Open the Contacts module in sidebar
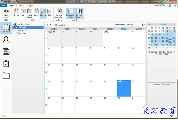 (x=6, y=40)
